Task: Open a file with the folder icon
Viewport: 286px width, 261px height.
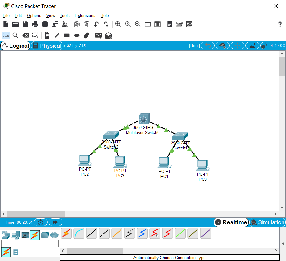Action: point(16,24)
